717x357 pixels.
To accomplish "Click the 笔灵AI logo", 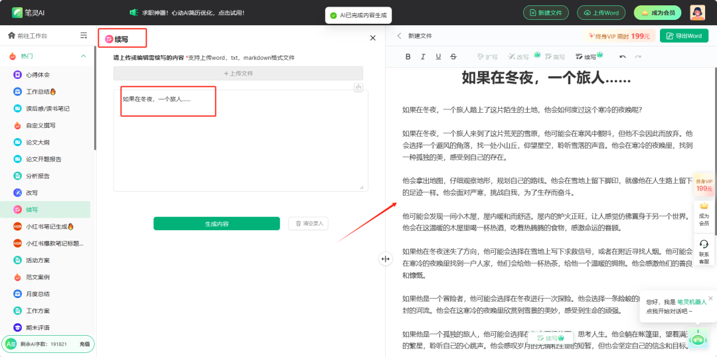I will [29, 13].
